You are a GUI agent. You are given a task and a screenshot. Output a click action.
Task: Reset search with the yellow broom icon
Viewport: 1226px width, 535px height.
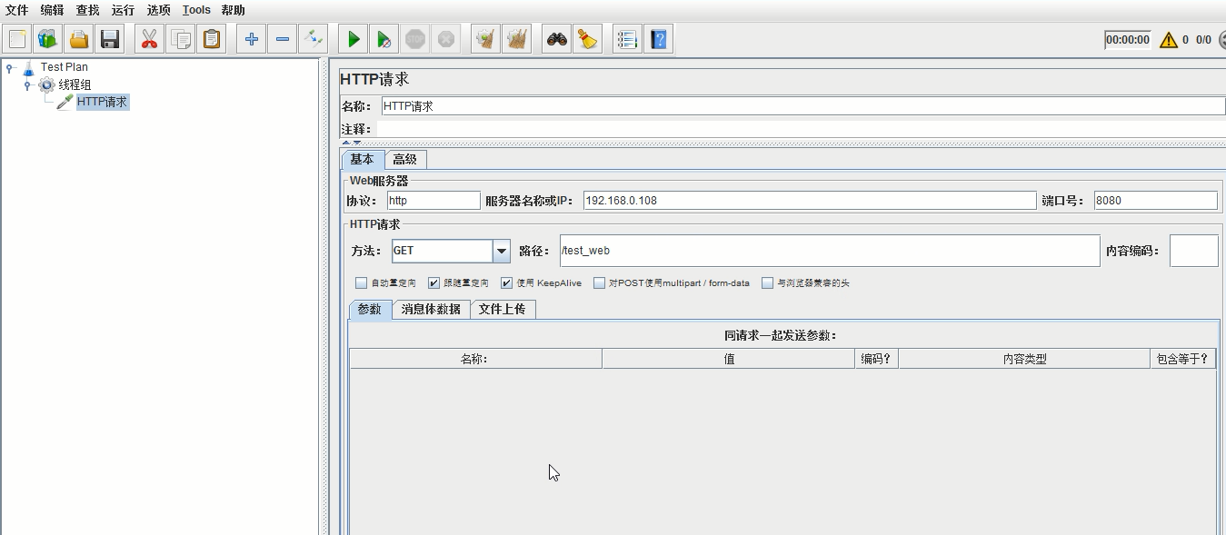click(x=588, y=39)
